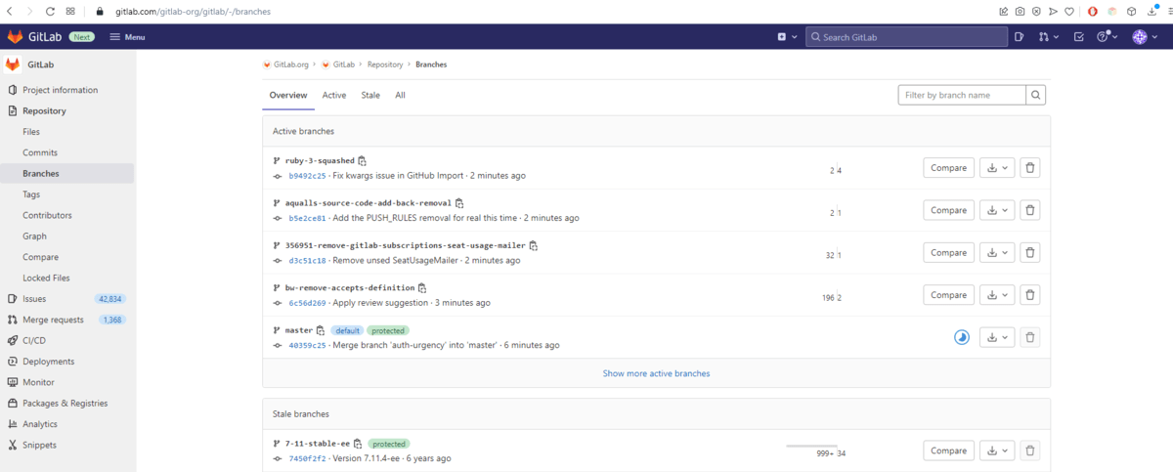
Task: Click browser reload button
Action: [50, 11]
